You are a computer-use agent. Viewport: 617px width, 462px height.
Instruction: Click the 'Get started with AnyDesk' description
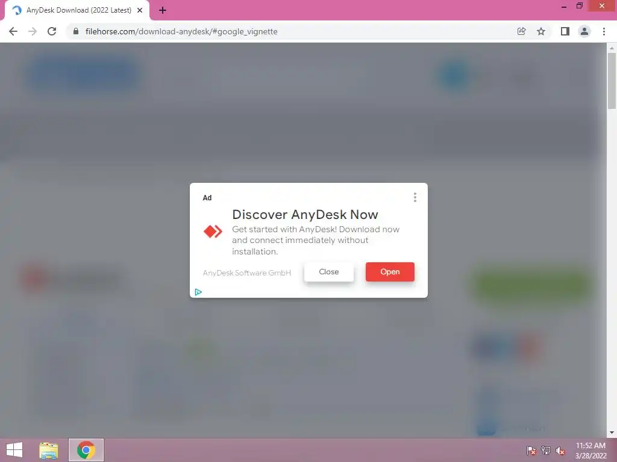pos(316,240)
